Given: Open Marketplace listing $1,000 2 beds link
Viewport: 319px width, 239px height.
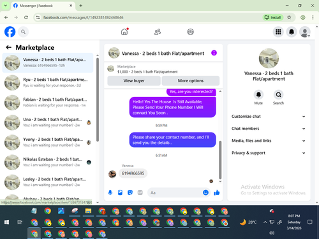Looking at the screenshot, I should pos(147,72).
